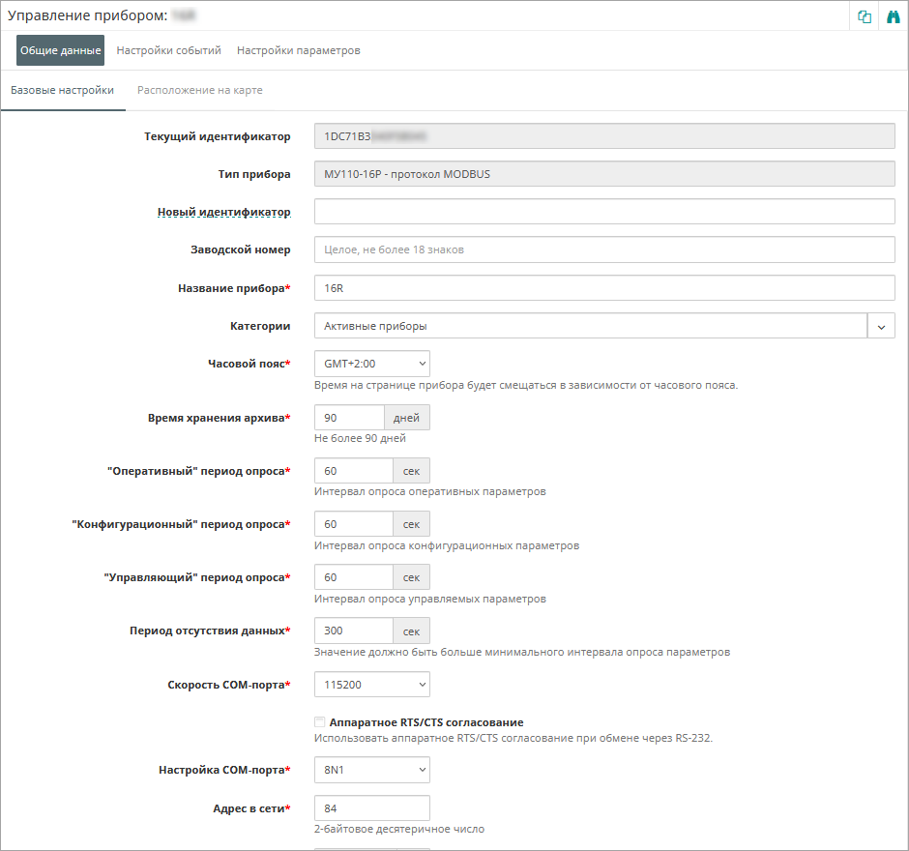Open the Настройка COM-порта 8N1 dropdown
The width and height of the screenshot is (909, 851).
pos(372,770)
